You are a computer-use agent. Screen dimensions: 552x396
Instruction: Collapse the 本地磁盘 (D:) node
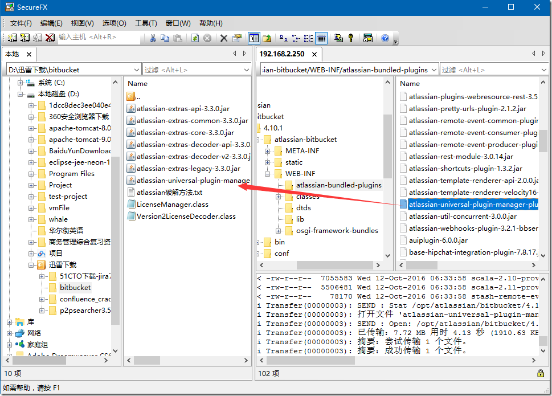tap(20, 95)
